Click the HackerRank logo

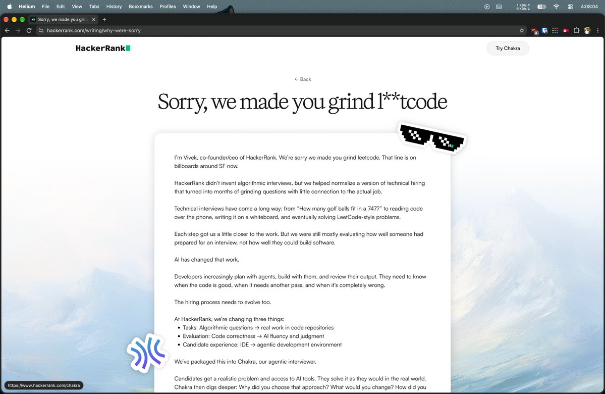point(102,48)
